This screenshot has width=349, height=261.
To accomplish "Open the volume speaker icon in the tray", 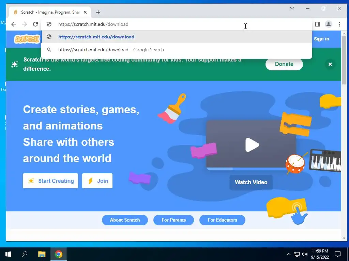I will [x=305, y=254].
